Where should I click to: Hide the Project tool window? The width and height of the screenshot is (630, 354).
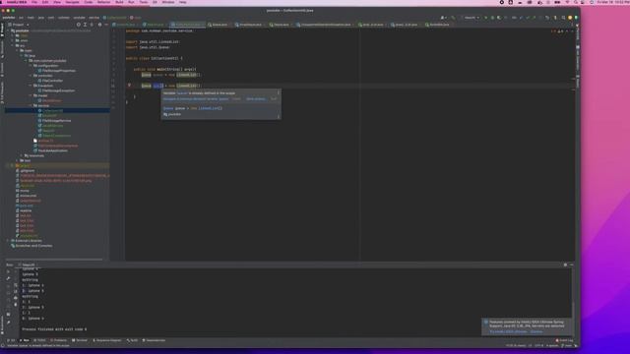(x=106, y=25)
